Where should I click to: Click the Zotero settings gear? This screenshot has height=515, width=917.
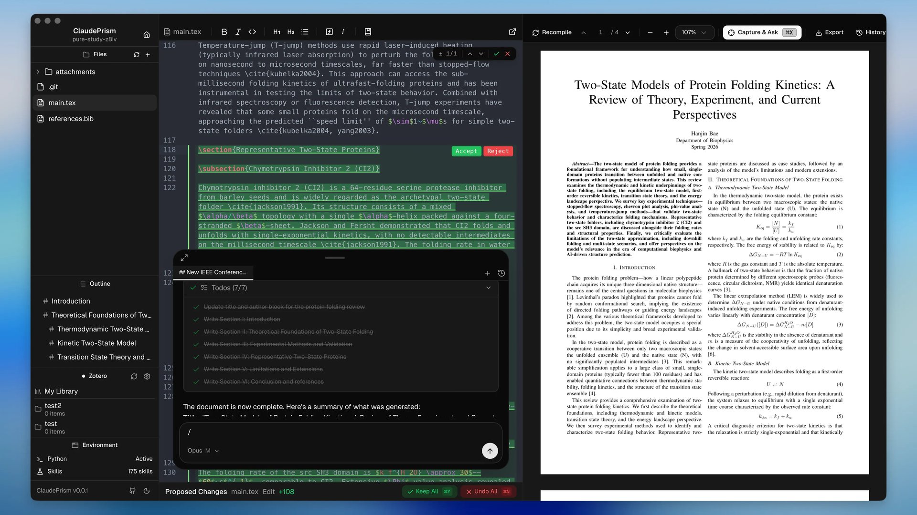[147, 376]
